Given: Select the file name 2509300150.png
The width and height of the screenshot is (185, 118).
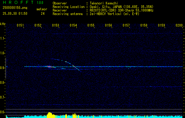Looking at the screenshot, I should [x=15, y=8].
